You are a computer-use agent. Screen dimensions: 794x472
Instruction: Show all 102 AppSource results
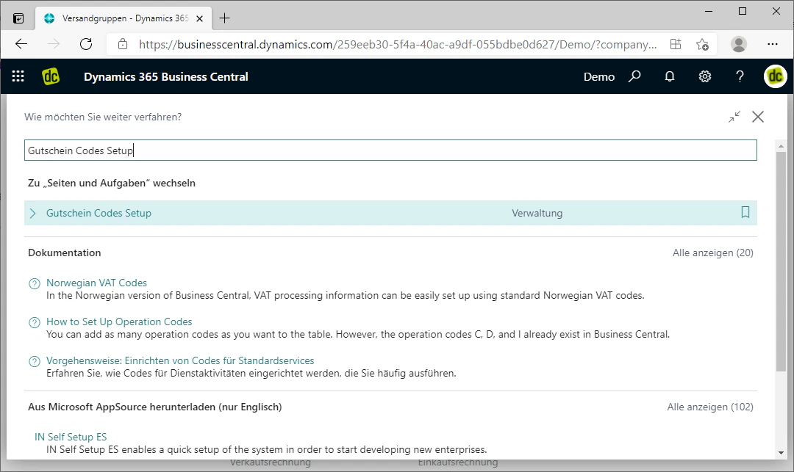click(710, 407)
